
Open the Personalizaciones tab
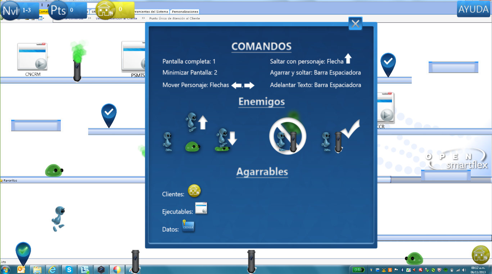[x=185, y=12]
